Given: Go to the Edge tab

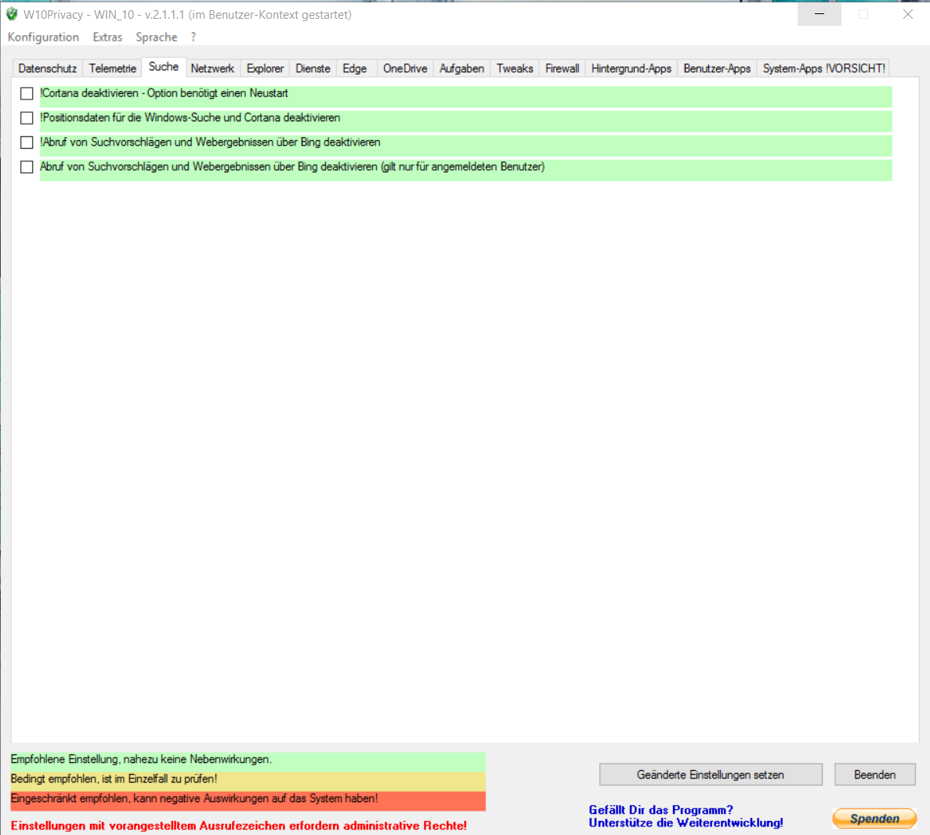Looking at the screenshot, I should 355,68.
